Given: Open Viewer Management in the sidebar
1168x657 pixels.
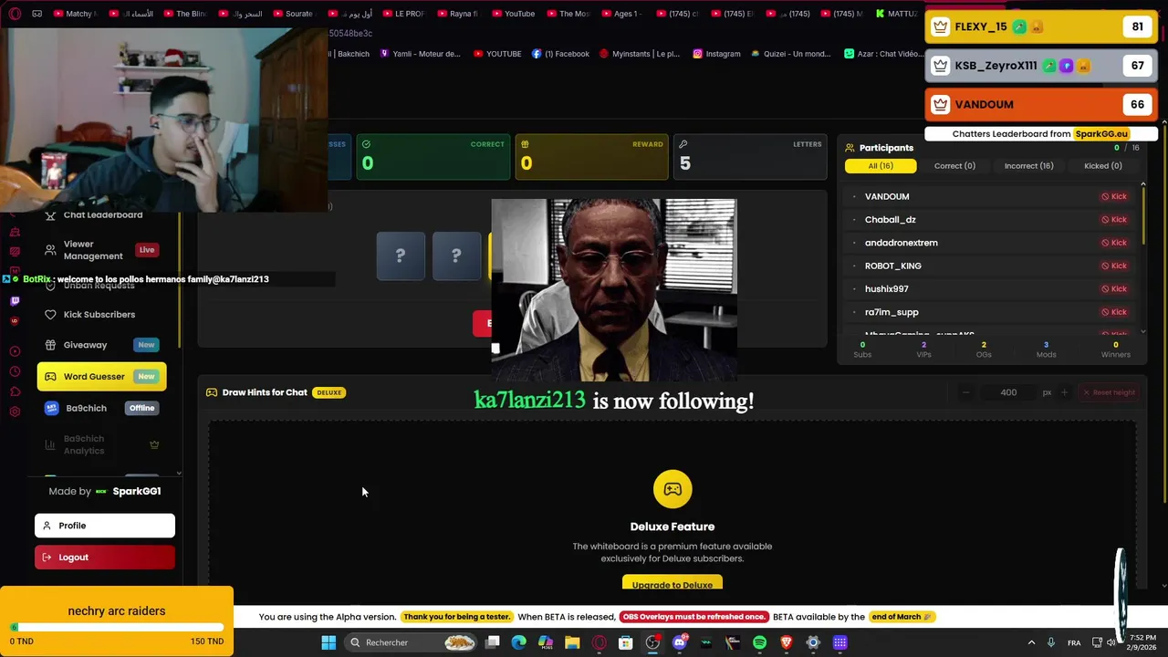Looking at the screenshot, I should (x=101, y=250).
